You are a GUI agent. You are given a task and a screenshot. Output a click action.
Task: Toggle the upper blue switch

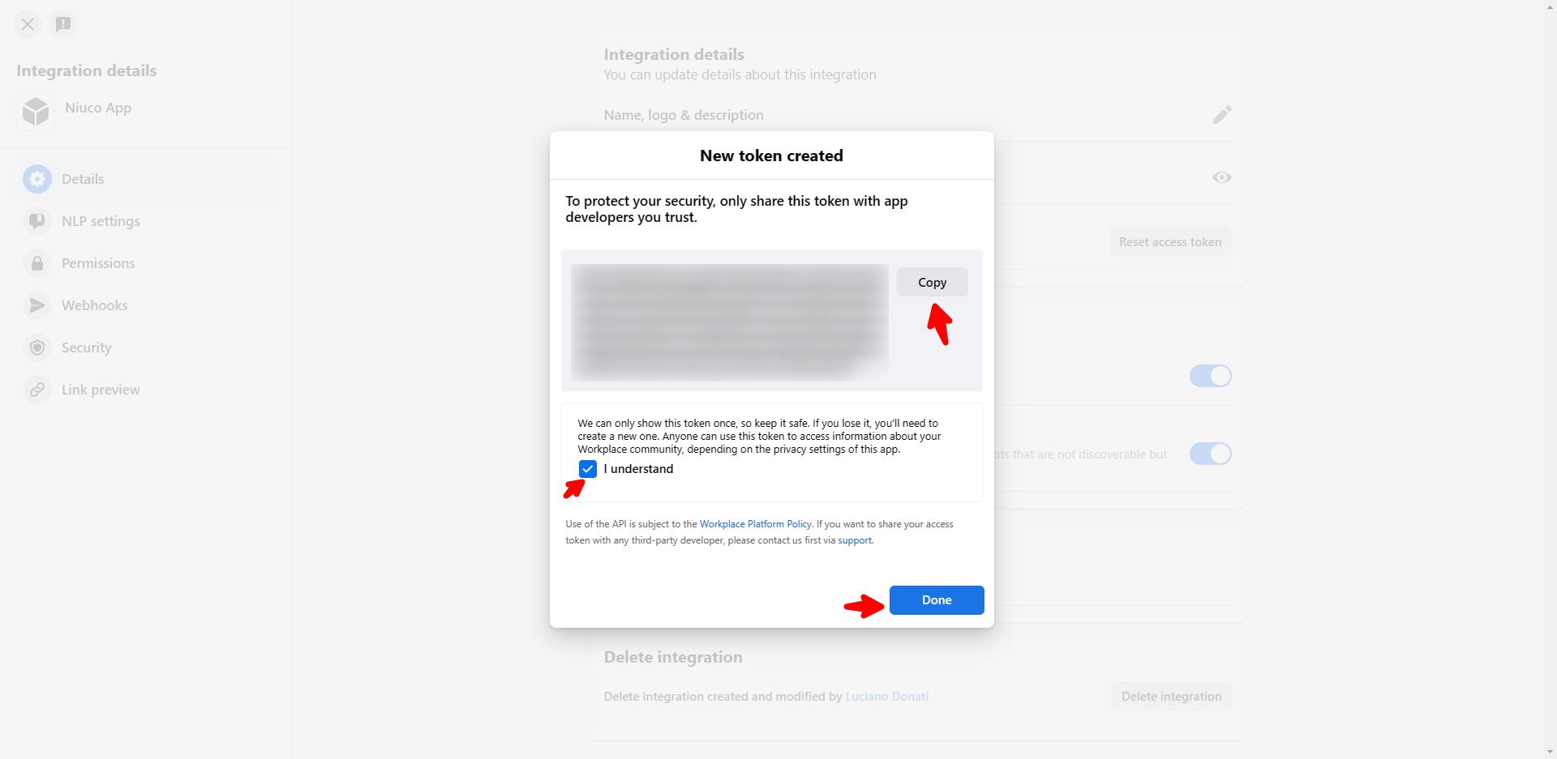click(x=1210, y=376)
